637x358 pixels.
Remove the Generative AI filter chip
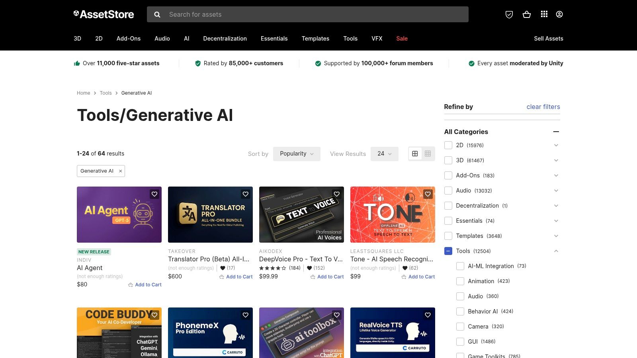[x=120, y=171]
